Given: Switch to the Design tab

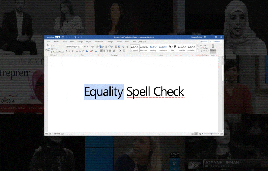Looking at the screenshot, I should point(80,42).
